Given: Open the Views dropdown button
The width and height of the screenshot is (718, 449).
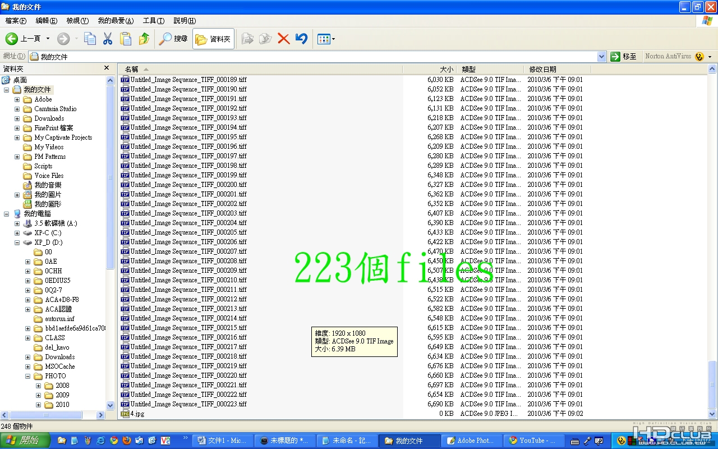Looking at the screenshot, I should 326,39.
